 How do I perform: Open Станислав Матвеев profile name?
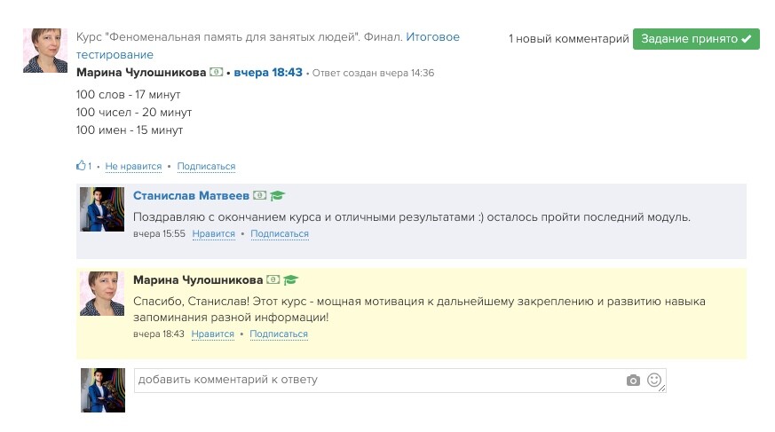[191, 195]
